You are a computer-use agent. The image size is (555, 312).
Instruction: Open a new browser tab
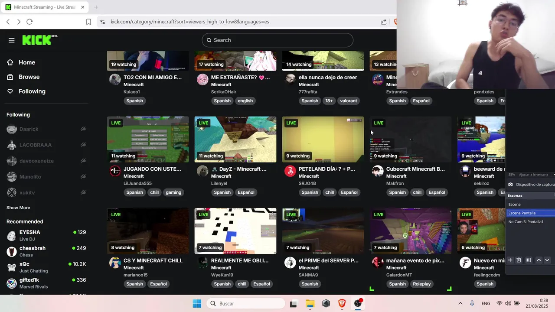coord(96,7)
